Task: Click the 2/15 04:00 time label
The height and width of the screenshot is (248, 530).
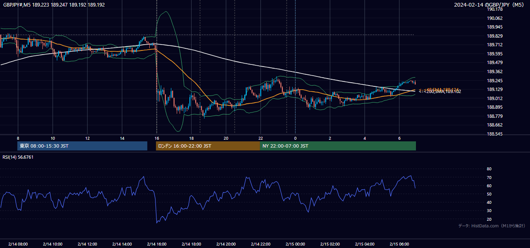Action: [x=365, y=244]
